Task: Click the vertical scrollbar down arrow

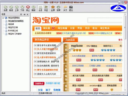Action: pyautogui.click(x=125, y=90)
